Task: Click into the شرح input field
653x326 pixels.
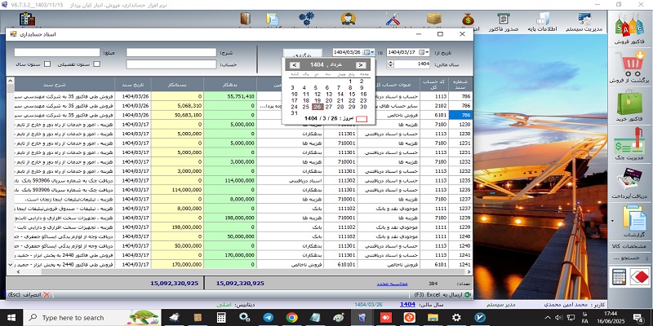Action: point(171,52)
